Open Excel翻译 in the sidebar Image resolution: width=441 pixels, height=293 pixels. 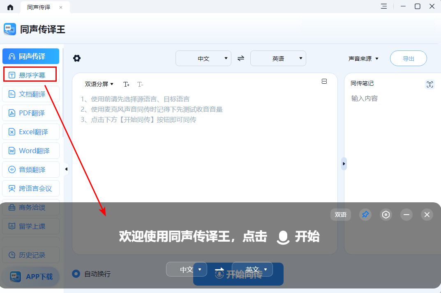31,132
